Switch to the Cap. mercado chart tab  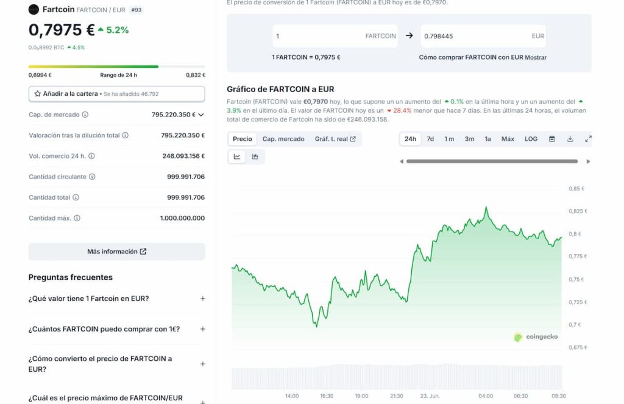pos(283,139)
